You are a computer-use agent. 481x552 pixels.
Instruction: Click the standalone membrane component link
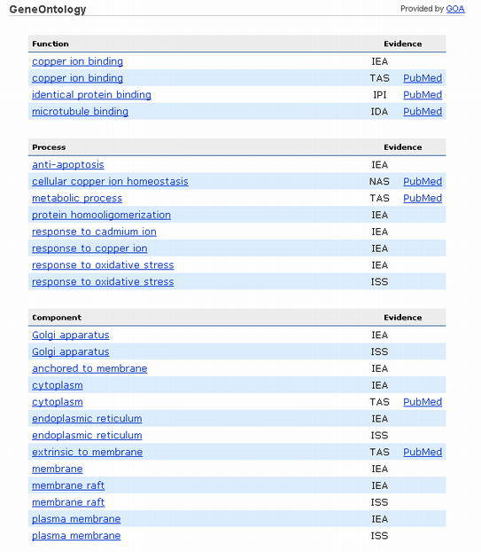[58, 469]
